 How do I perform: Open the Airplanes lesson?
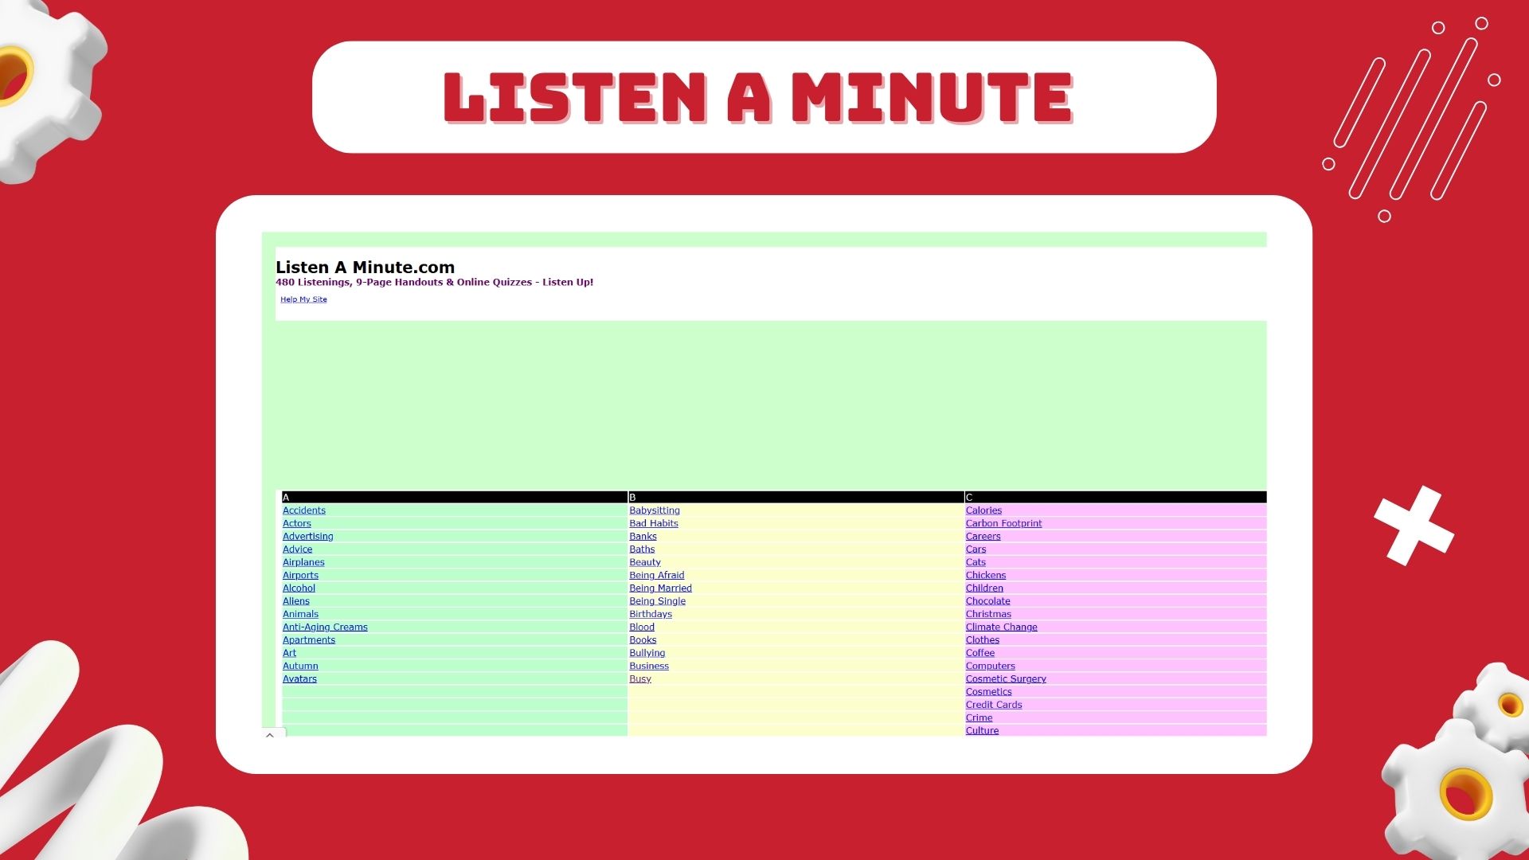[x=303, y=561]
